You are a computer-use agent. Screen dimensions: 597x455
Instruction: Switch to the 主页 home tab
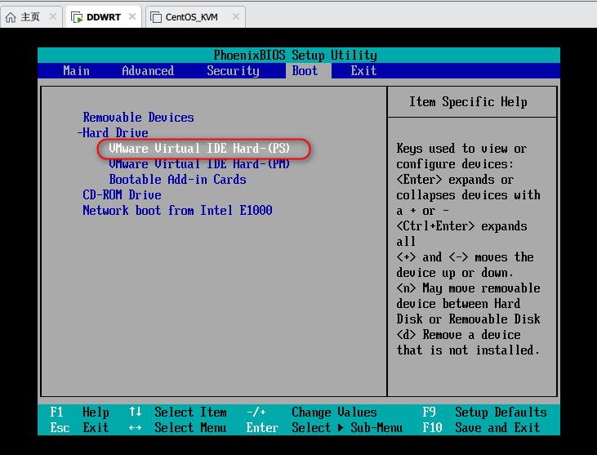point(31,17)
